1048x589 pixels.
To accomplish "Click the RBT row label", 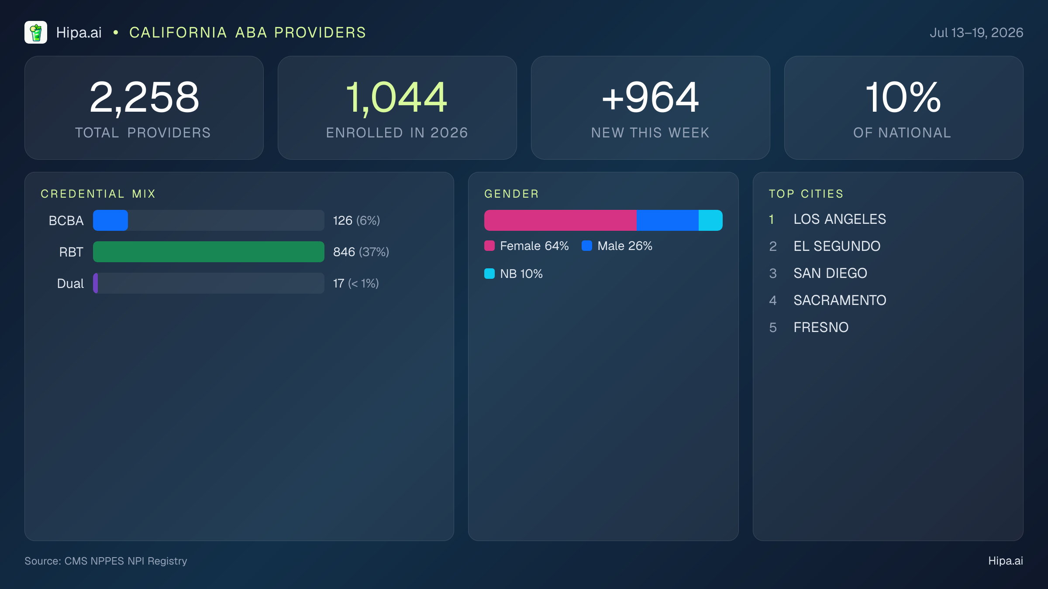I will point(71,252).
